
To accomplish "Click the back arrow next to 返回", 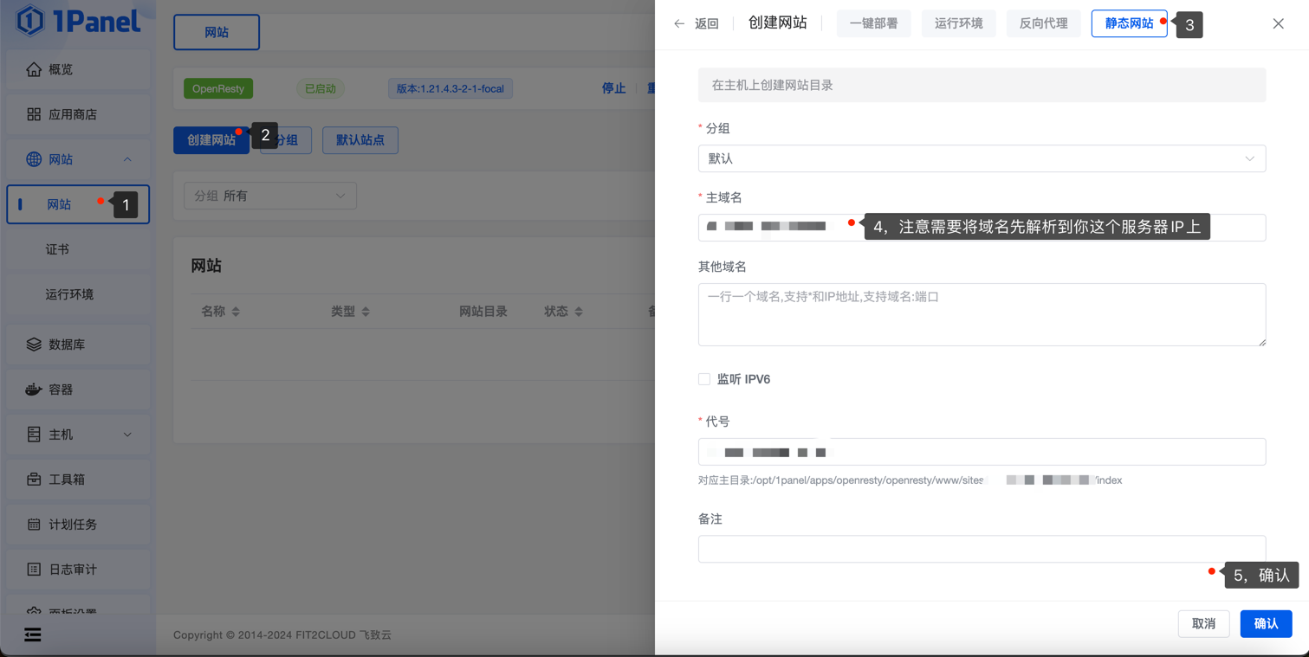I will (679, 24).
